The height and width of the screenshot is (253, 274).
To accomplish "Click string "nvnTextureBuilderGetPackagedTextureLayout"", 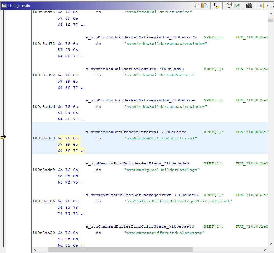I will point(178,201).
